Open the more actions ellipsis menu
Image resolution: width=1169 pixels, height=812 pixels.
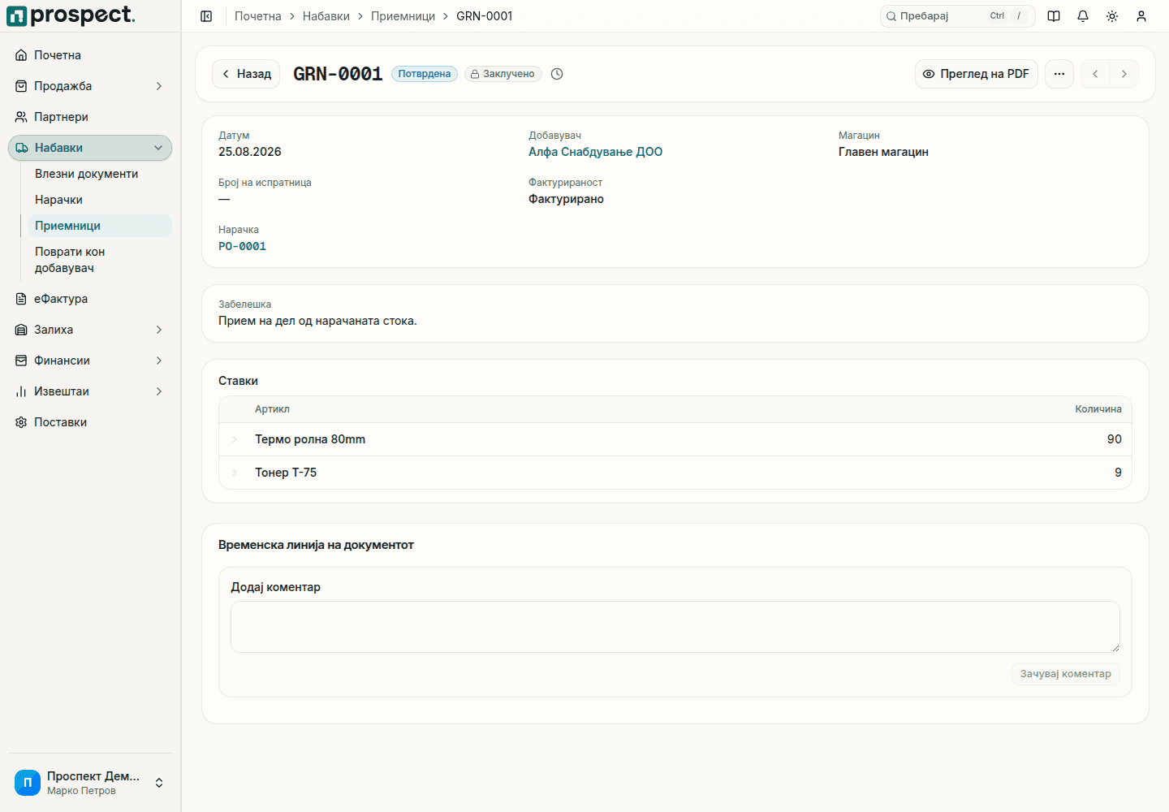tap(1059, 74)
